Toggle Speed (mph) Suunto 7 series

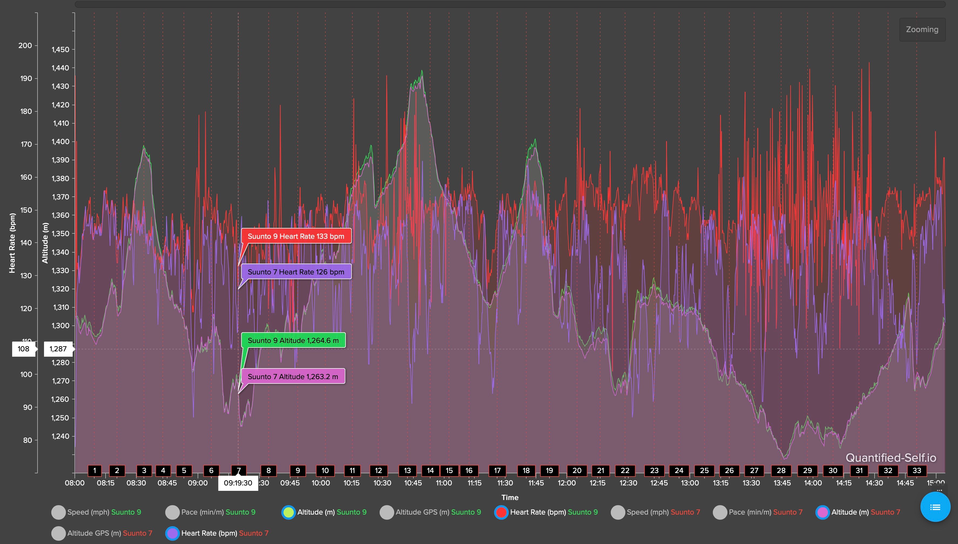click(655, 512)
